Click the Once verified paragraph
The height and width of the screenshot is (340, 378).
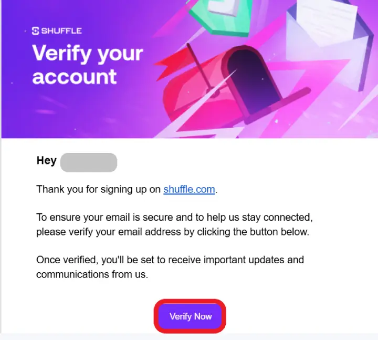click(x=170, y=267)
